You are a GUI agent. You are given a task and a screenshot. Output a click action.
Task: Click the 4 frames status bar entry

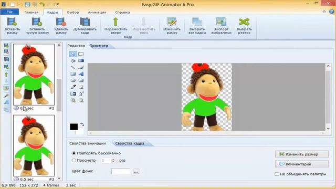[x=51, y=185]
